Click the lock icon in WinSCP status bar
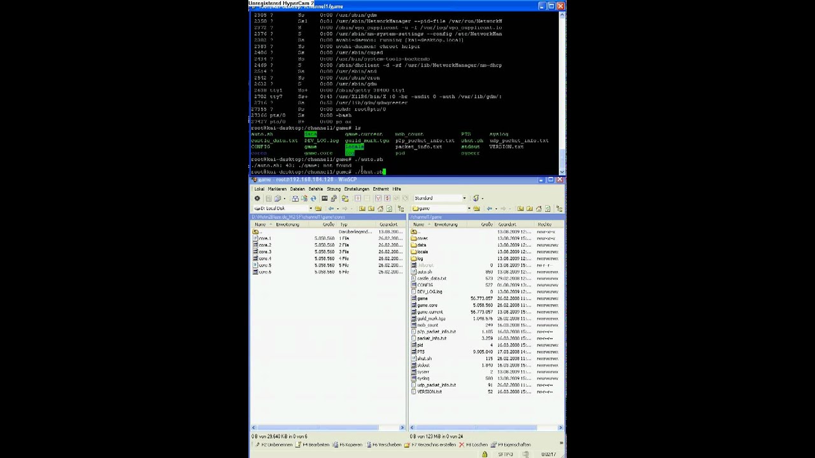 485,454
